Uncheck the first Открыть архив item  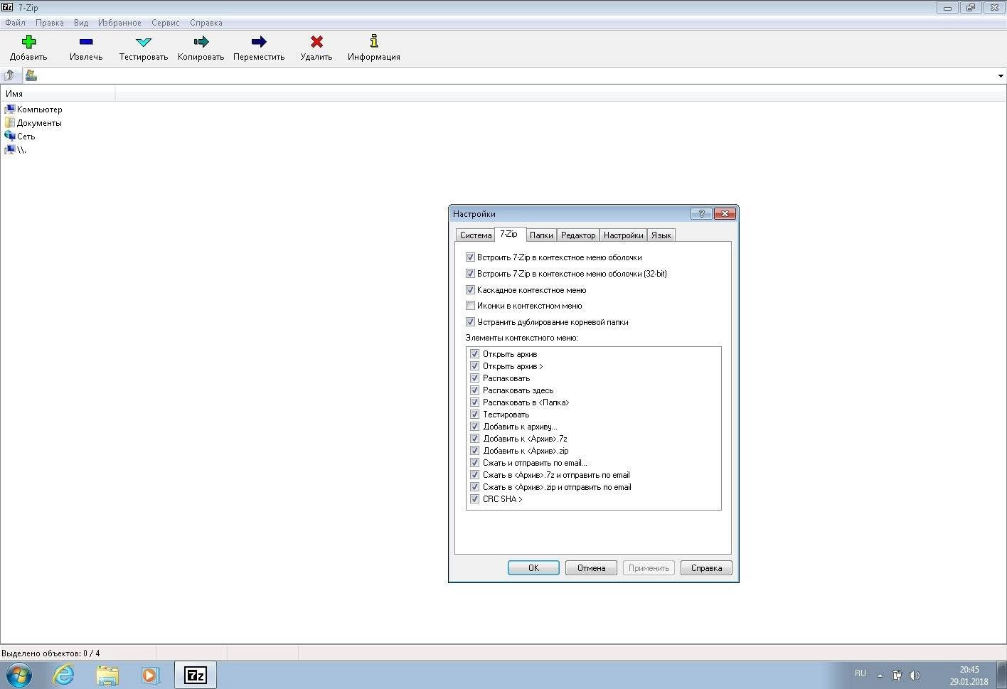(x=474, y=354)
